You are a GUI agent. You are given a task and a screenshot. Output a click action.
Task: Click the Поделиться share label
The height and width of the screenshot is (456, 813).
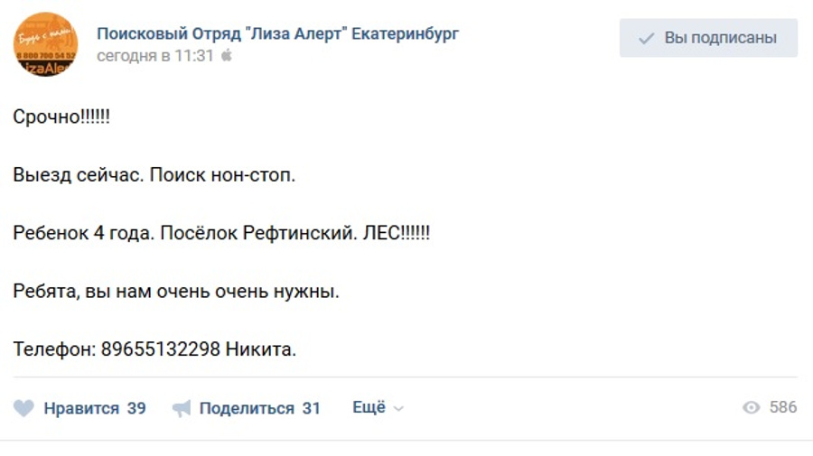247,408
